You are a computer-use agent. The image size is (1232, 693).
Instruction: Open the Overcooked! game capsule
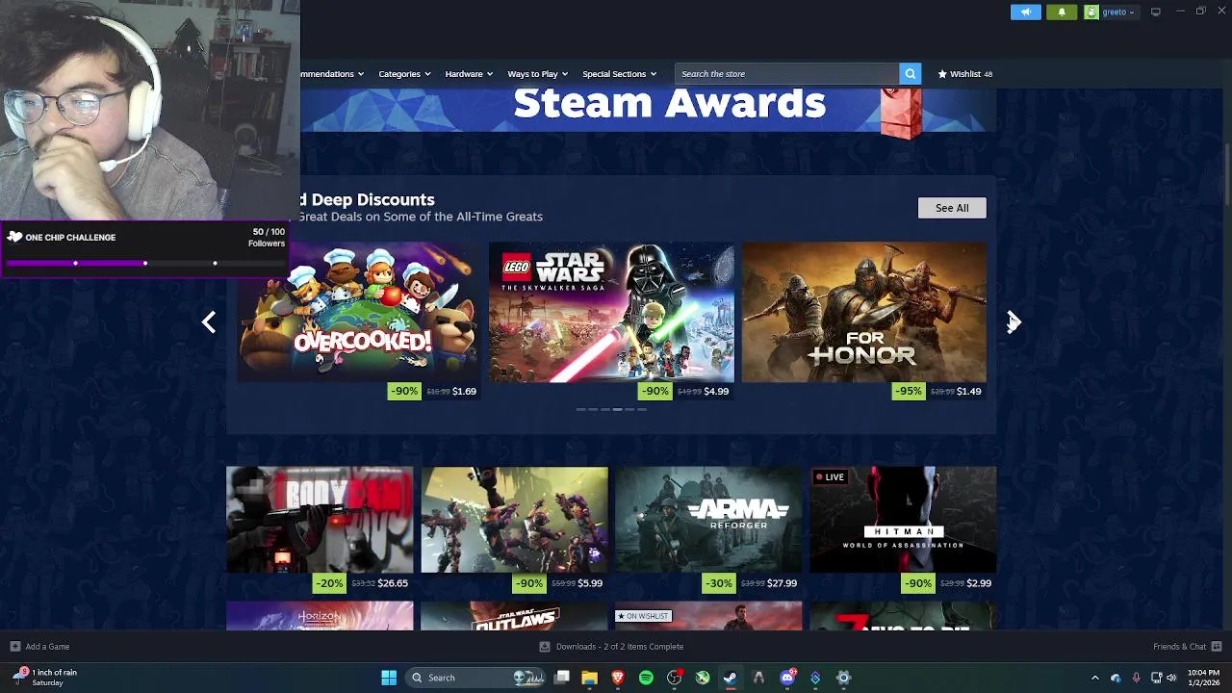(x=359, y=312)
